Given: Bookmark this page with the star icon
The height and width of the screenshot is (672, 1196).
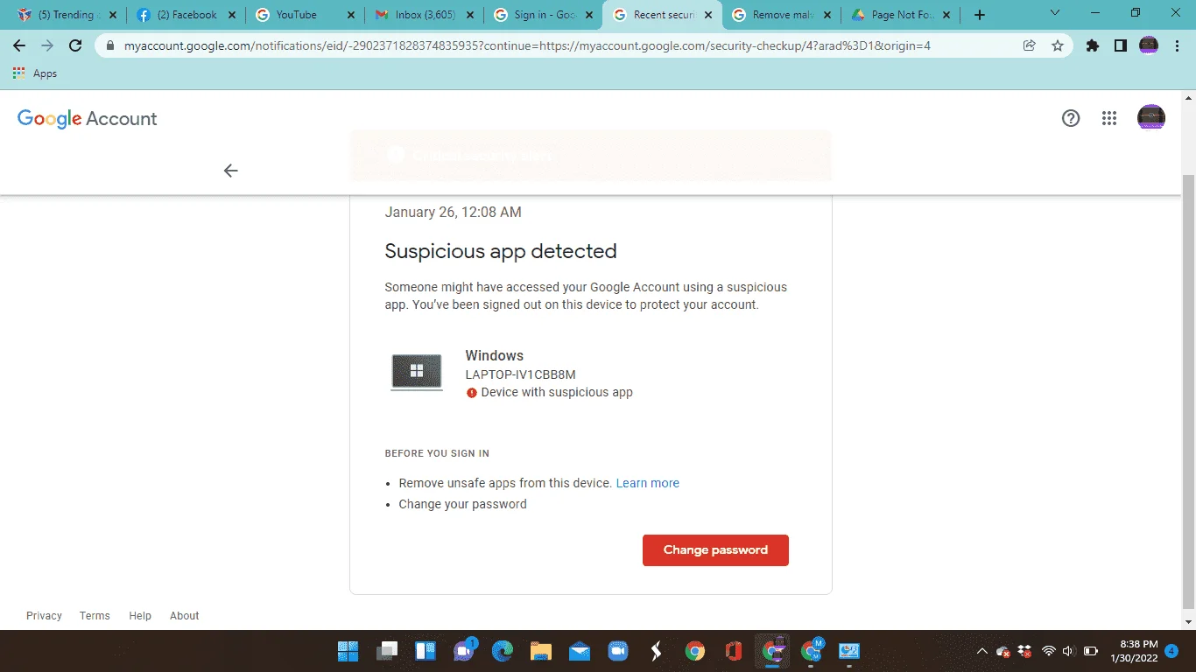Looking at the screenshot, I should click(1058, 45).
